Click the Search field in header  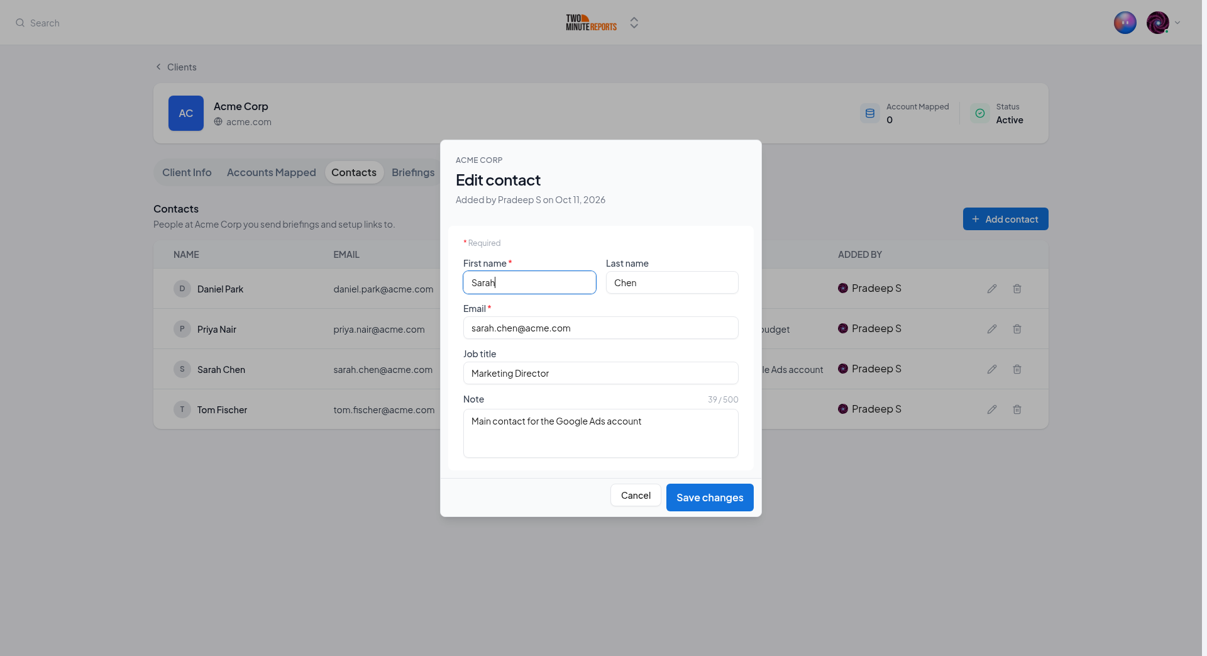click(45, 23)
